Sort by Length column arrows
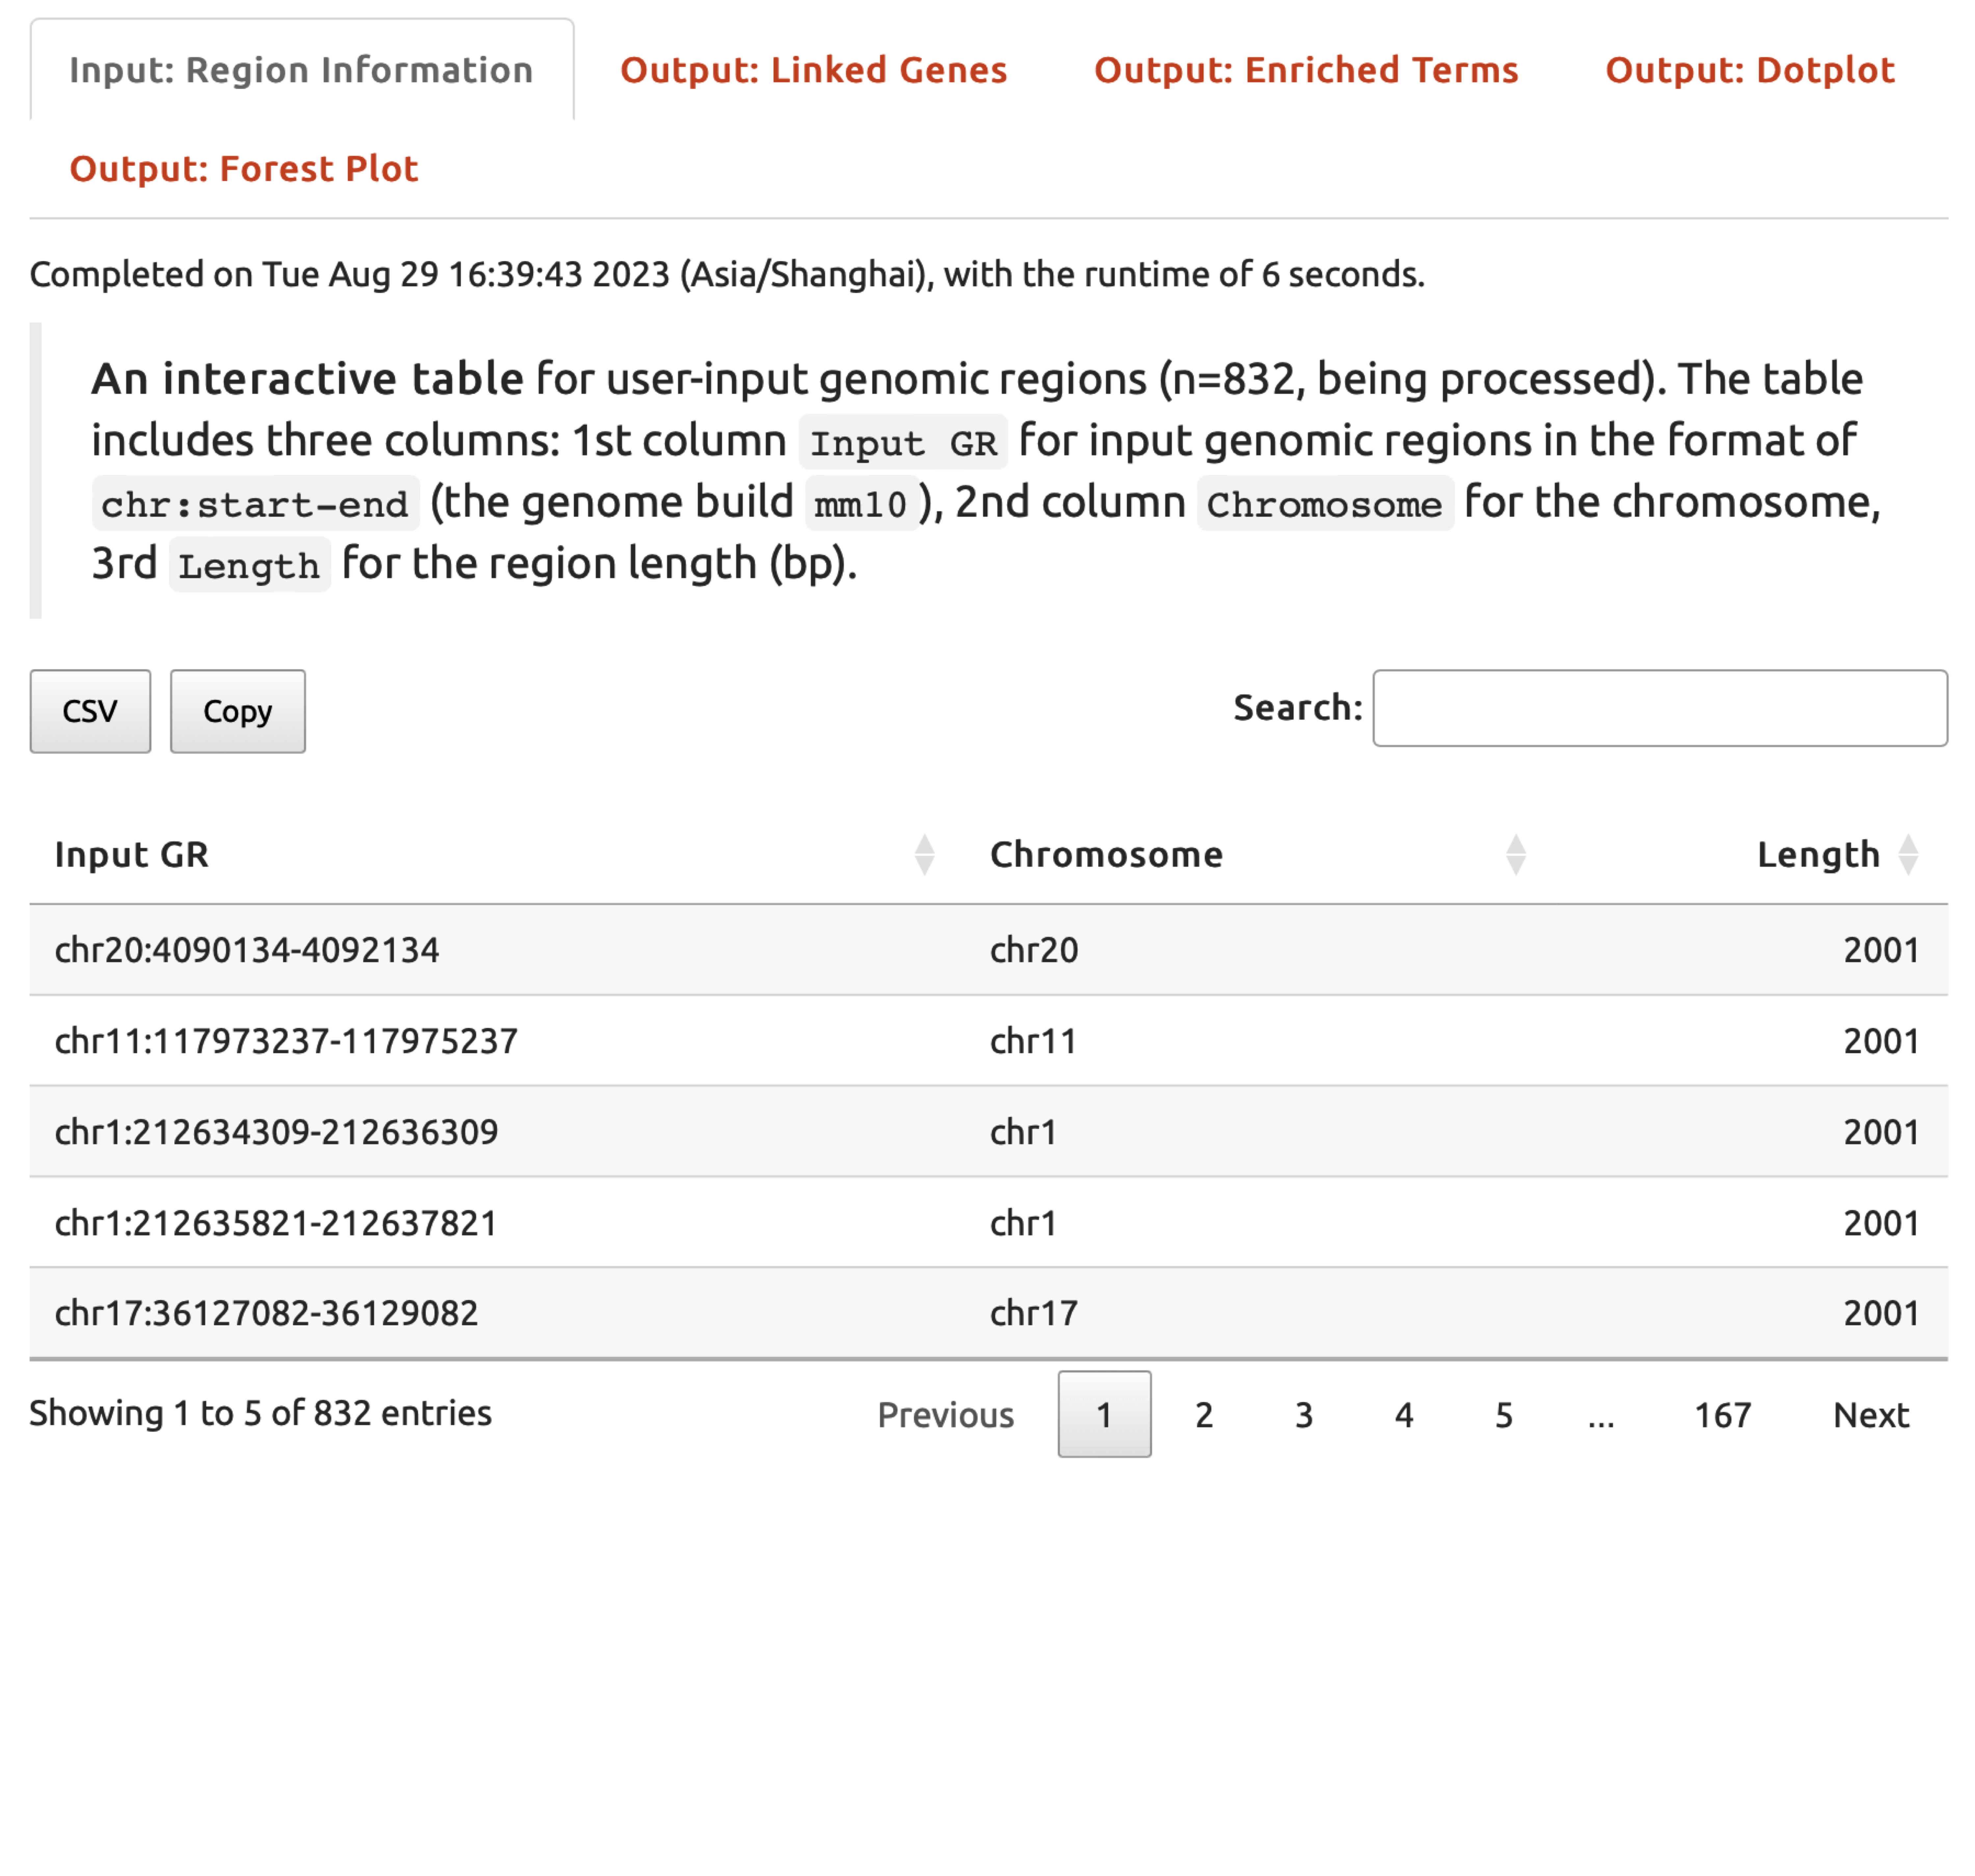The width and height of the screenshot is (1975, 1876). point(1908,855)
